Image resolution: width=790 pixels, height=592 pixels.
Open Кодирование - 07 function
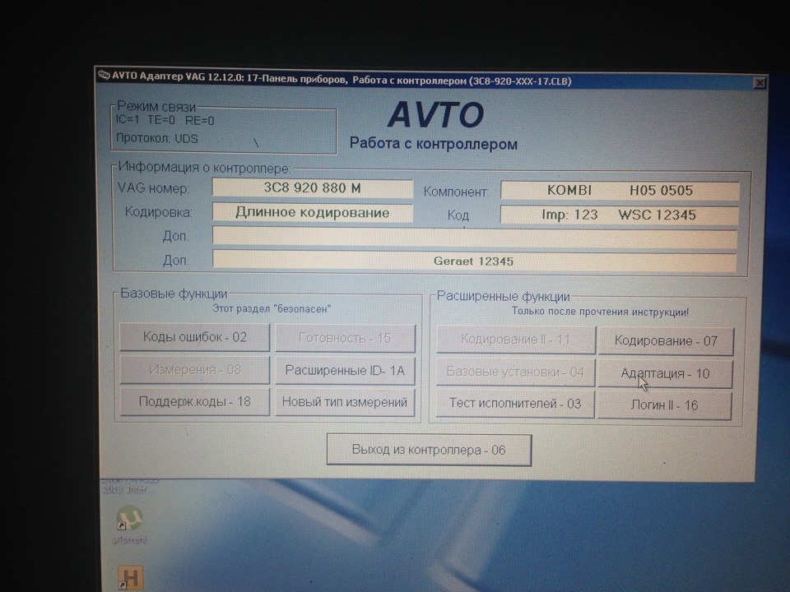click(x=666, y=340)
